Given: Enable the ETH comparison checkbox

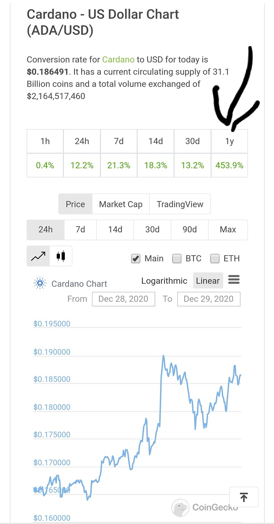Looking at the screenshot, I should pos(215,259).
